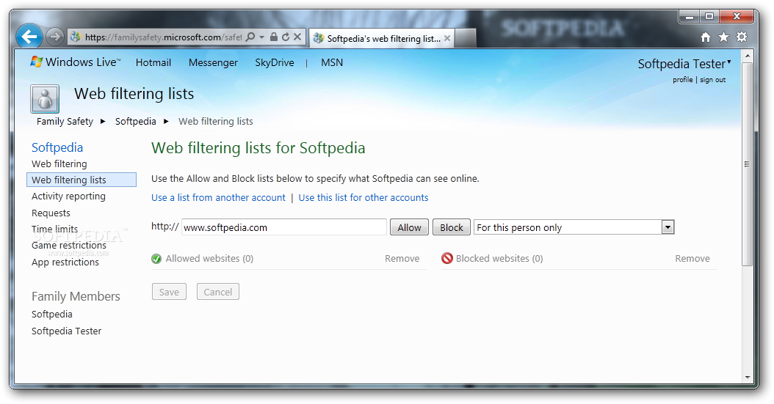Go to Softpedia breadcrumb link
The width and height of the screenshot is (774, 404).
coord(135,121)
